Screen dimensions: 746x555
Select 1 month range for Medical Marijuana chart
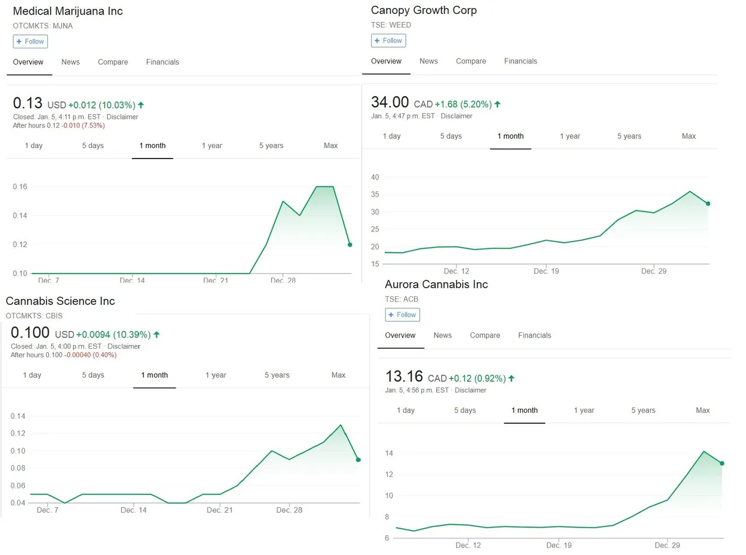tap(152, 146)
